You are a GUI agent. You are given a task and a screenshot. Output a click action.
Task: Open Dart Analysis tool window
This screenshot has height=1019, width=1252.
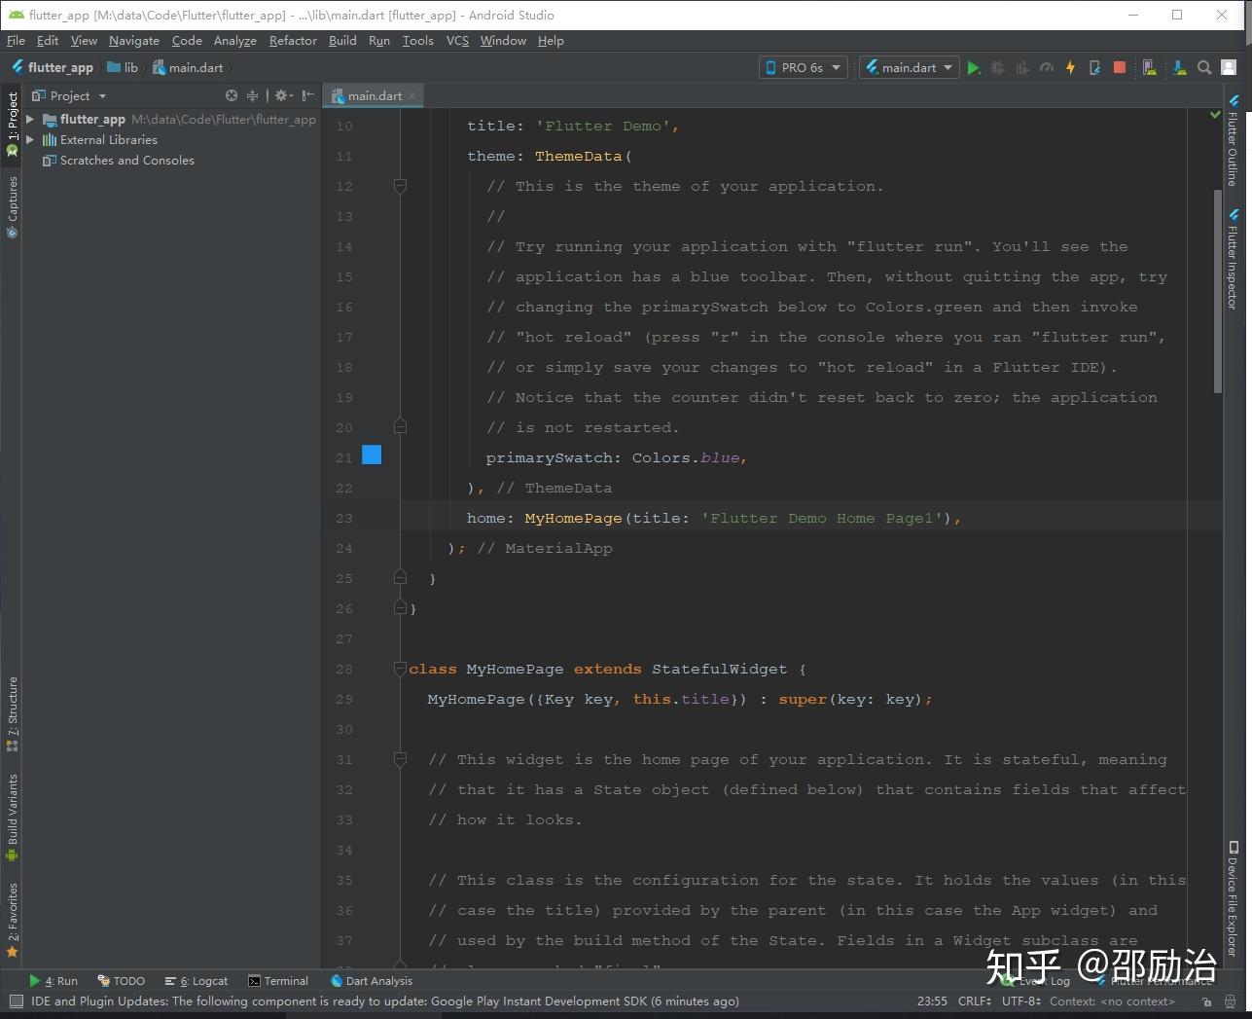[372, 981]
